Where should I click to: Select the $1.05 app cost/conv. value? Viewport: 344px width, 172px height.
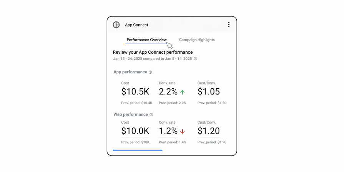[208, 92]
